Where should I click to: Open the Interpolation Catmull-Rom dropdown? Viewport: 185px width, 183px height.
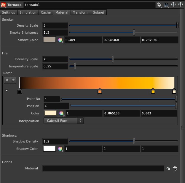[x=63, y=121]
